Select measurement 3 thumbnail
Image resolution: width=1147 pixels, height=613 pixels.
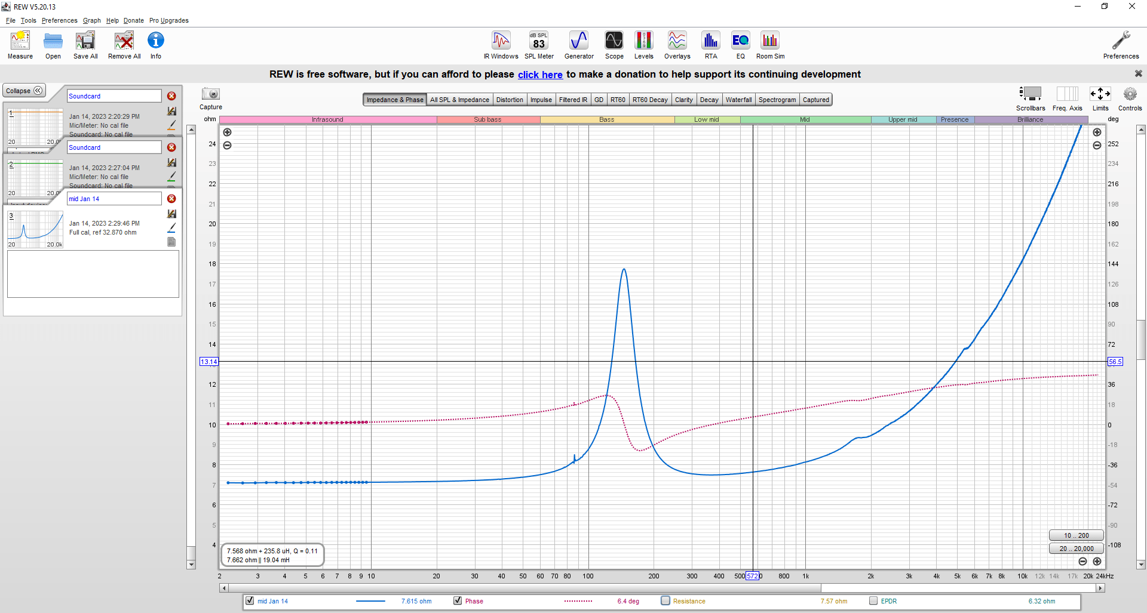tap(35, 229)
